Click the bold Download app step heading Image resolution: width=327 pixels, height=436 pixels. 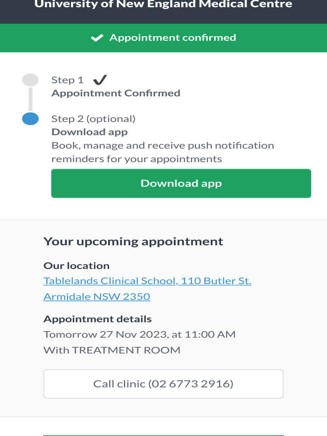[x=89, y=132]
